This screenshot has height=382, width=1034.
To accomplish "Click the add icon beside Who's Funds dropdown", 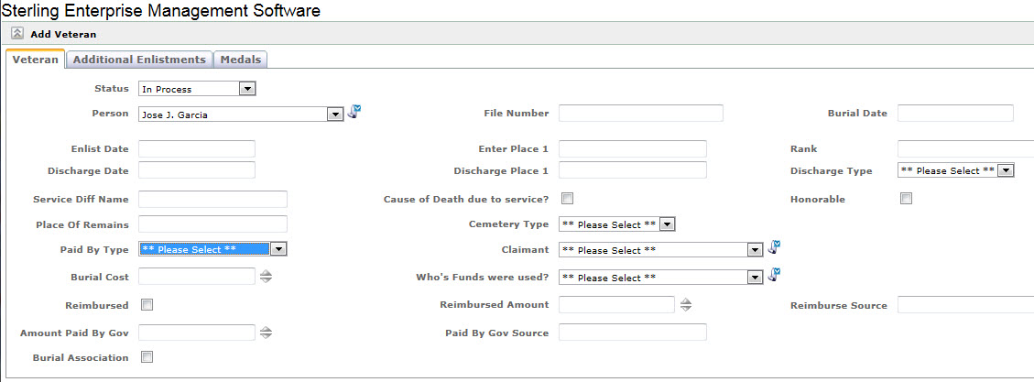I will (774, 275).
